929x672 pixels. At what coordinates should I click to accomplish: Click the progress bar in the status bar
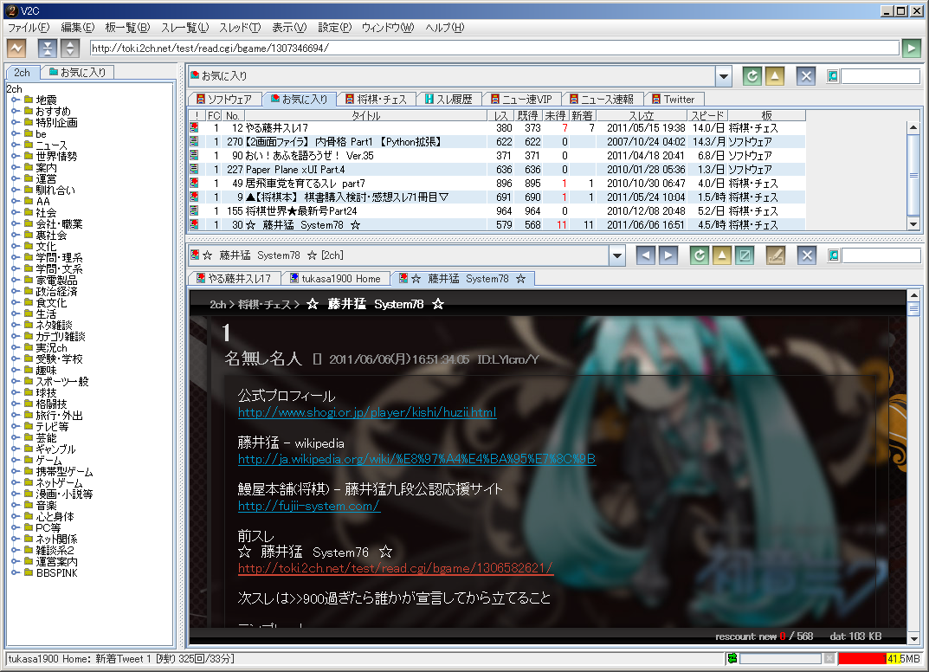780,658
